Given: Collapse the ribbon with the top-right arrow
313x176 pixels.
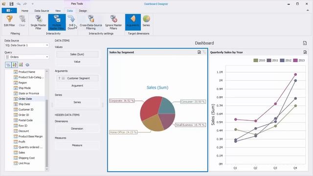Looking at the screenshot, I should (x=308, y=10).
